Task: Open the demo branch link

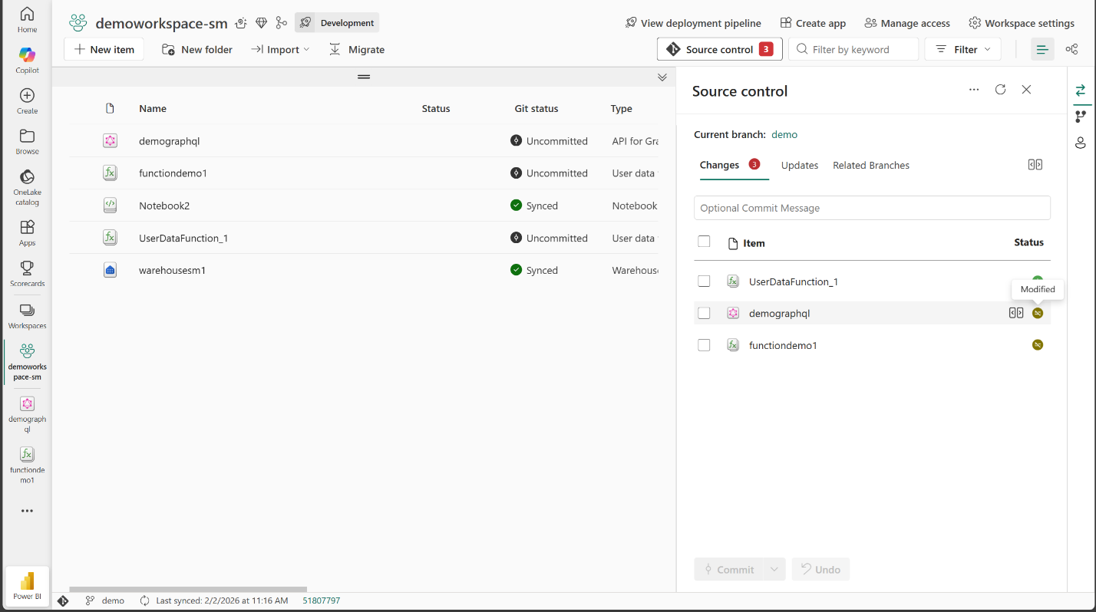Action: [x=784, y=134]
